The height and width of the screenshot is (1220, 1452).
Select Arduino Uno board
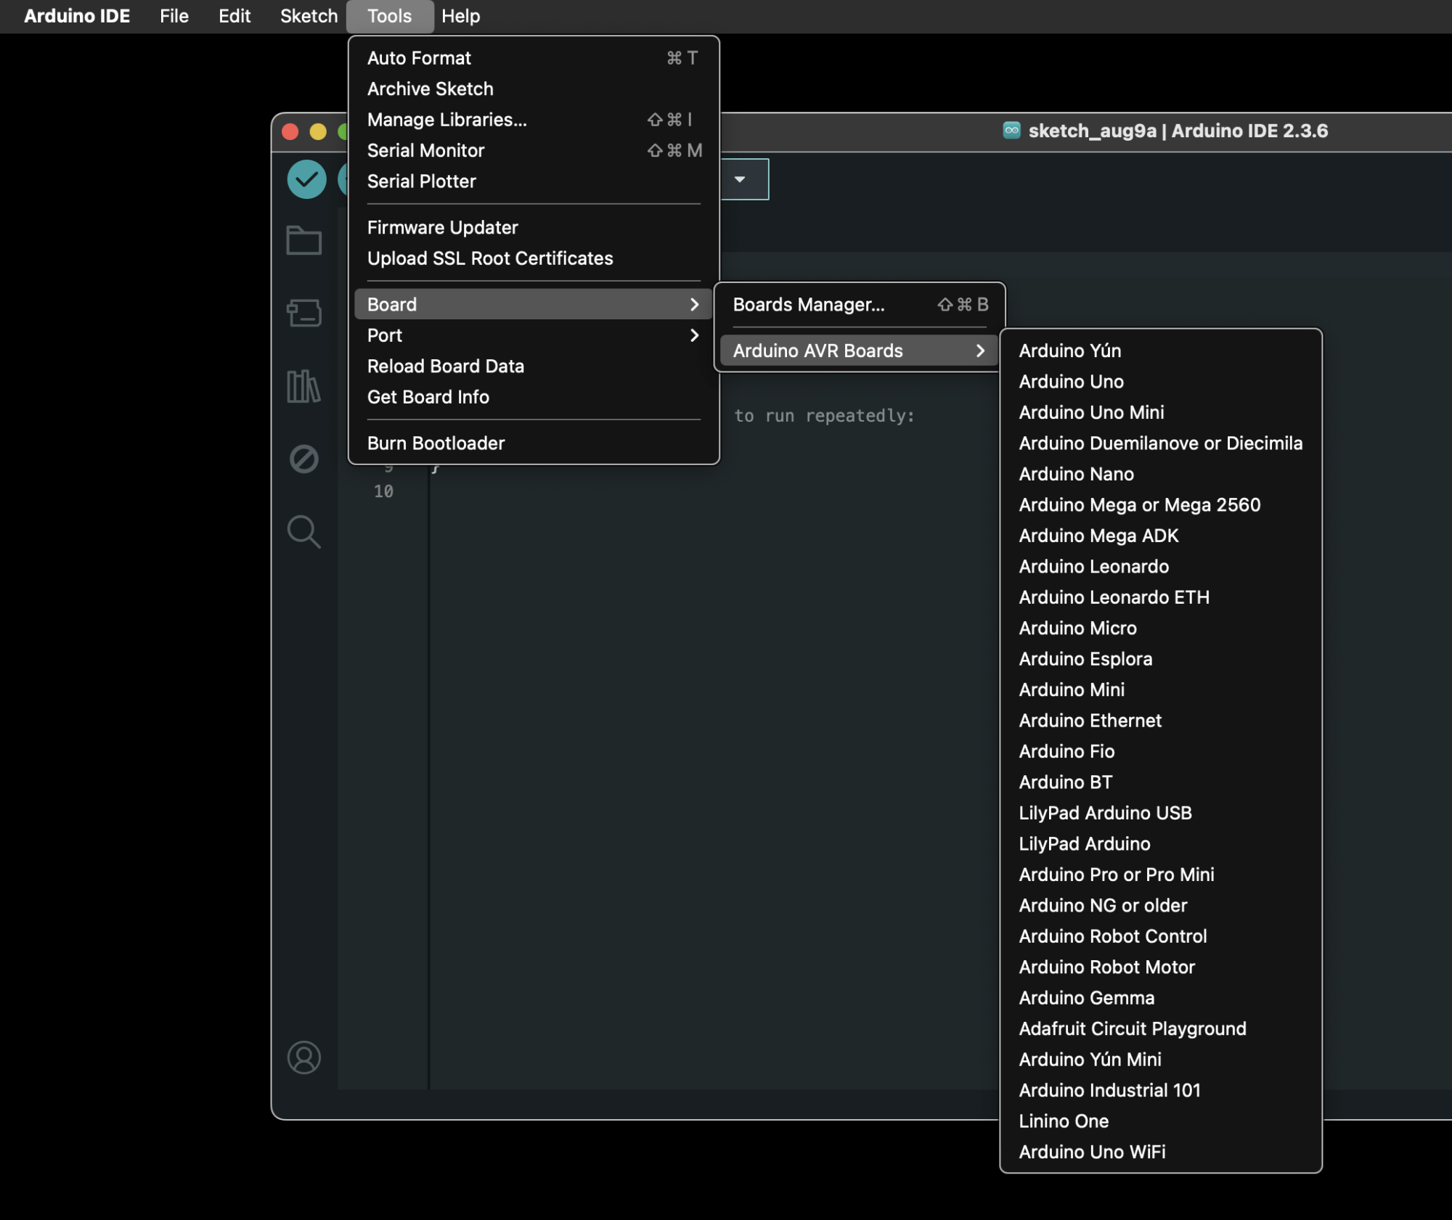tap(1160, 381)
